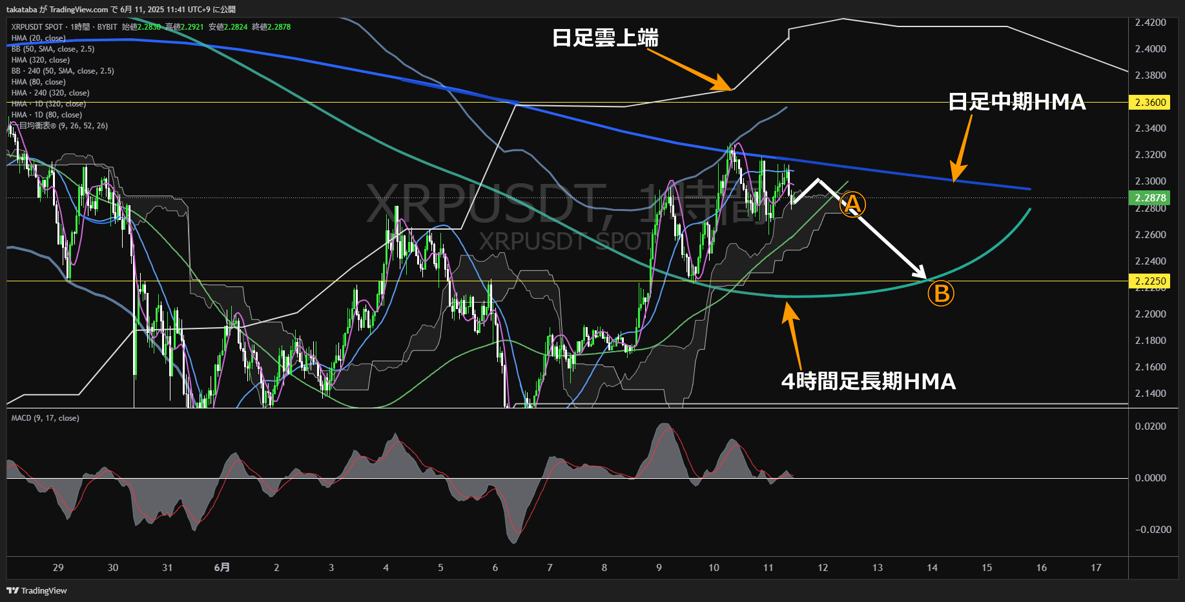1185x602 pixels.
Task: Click the TradingView logo at the bottom
Action: pos(37,590)
